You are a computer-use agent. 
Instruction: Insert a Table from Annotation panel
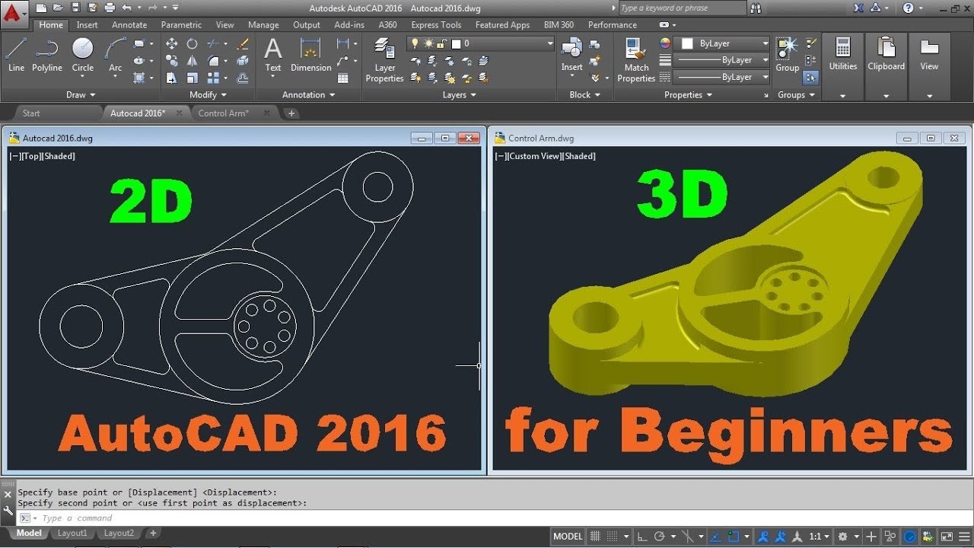pos(343,78)
